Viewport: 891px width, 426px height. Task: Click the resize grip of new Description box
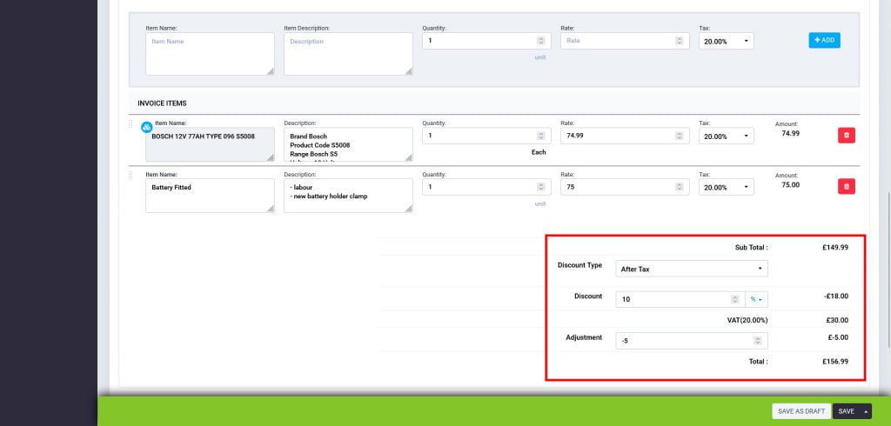[x=409, y=71]
